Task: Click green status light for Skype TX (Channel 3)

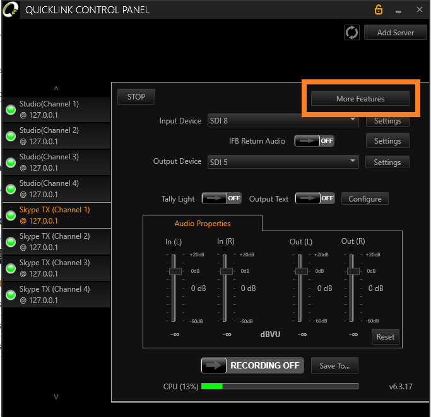Action: click(11, 268)
